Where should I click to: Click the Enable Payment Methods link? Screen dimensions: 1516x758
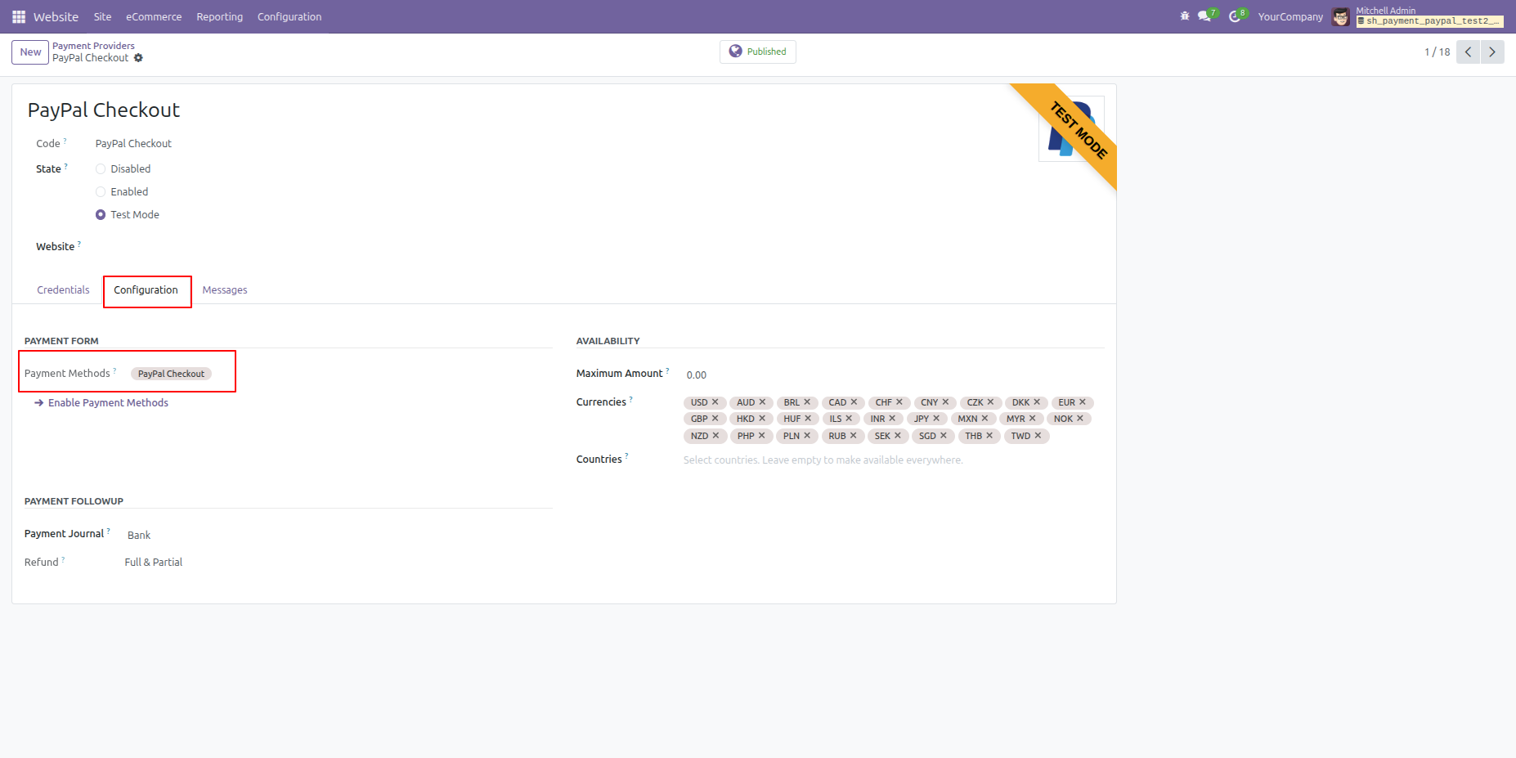[101, 403]
